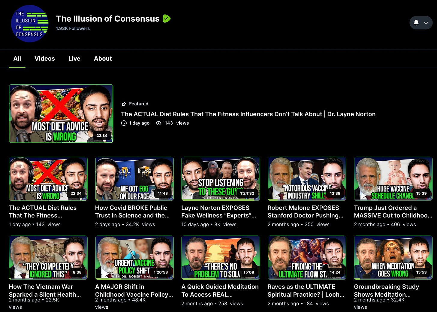Open the When Meditation Goes Wrong thumbnail
The width and height of the screenshot is (437, 312).
393,258
